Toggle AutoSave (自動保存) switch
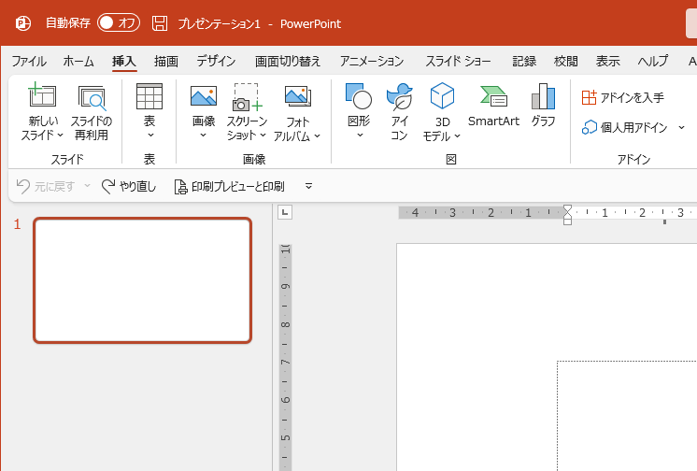The height and width of the screenshot is (471, 697). 119,22
